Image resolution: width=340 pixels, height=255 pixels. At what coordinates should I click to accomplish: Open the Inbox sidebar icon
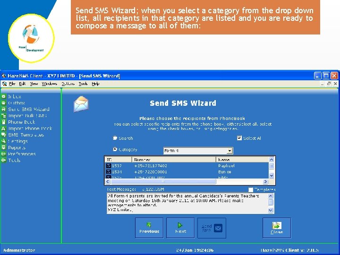point(3,96)
